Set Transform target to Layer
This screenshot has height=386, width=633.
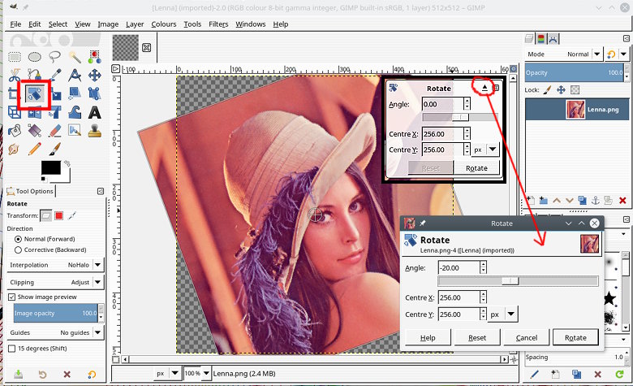click(x=45, y=215)
